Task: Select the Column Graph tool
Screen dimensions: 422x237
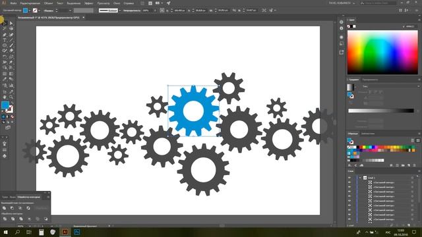Action: pos(11,86)
